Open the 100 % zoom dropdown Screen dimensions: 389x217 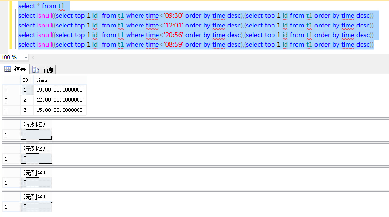click(26, 58)
